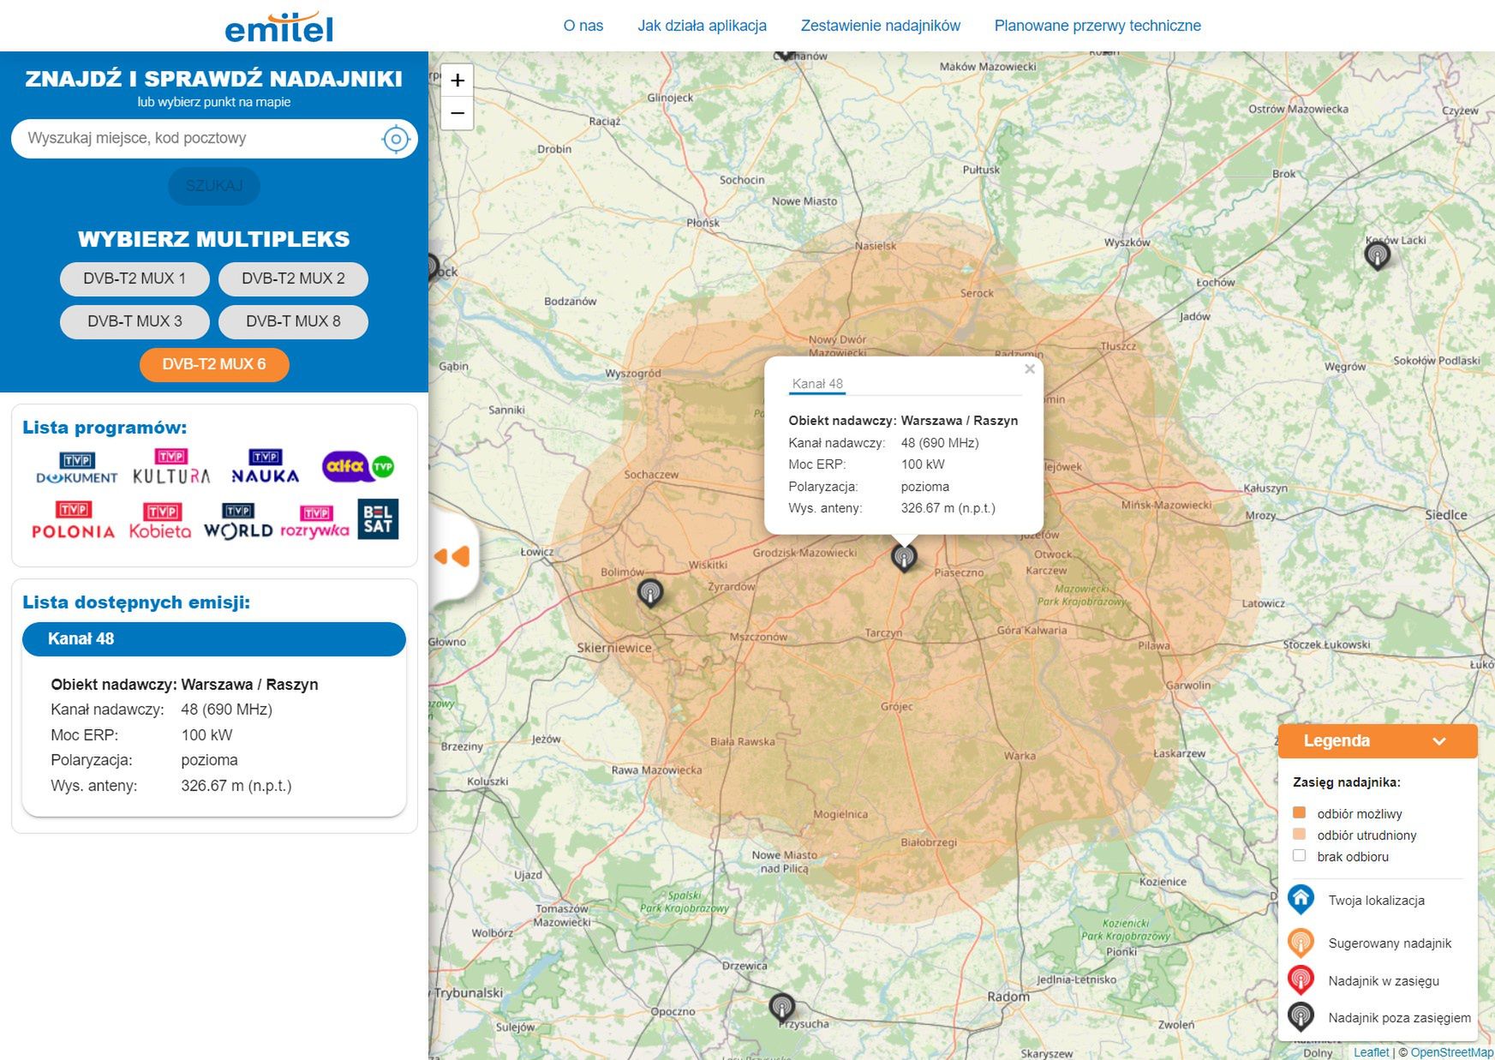Check the brak odbioru option
1495x1060 pixels.
pyautogui.click(x=1299, y=854)
